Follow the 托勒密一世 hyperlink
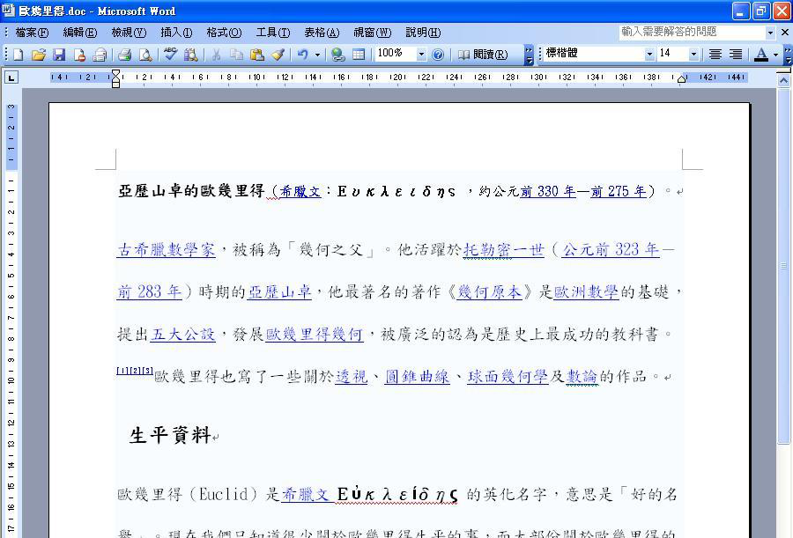Image resolution: width=793 pixels, height=538 pixels. (x=504, y=250)
